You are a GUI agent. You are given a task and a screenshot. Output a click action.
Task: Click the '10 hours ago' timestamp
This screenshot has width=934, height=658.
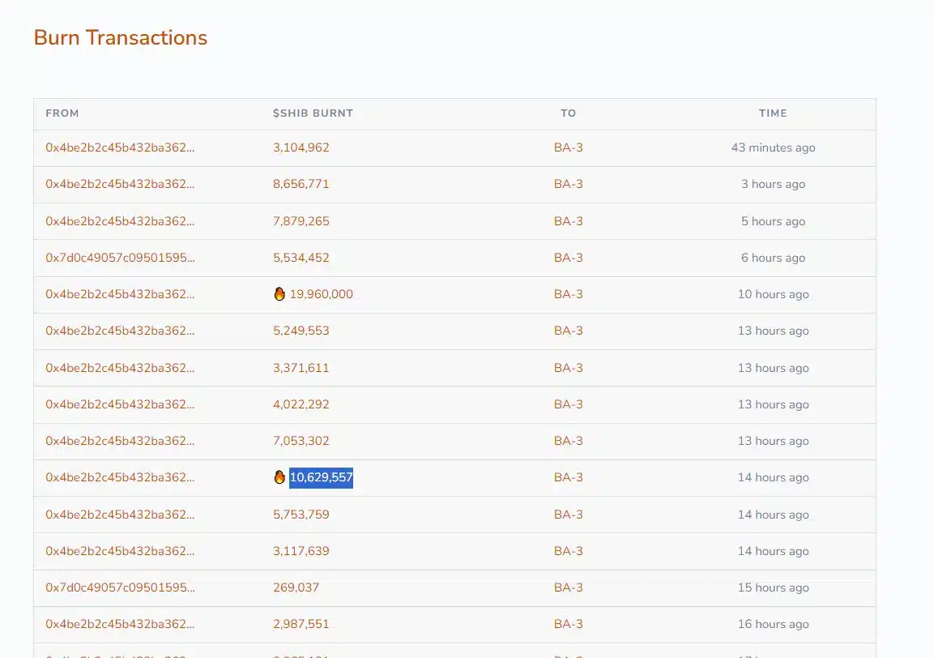point(773,294)
